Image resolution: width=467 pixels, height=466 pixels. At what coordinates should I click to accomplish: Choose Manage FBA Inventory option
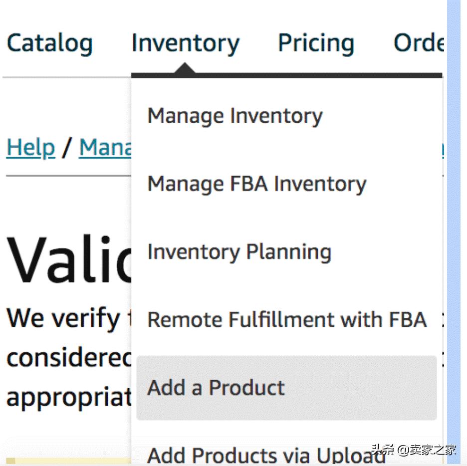pyautogui.click(x=257, y=184)
